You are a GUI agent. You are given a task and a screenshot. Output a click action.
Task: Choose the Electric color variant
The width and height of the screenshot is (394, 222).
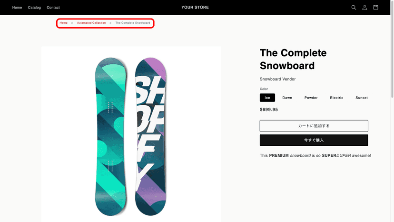(336, 98)
